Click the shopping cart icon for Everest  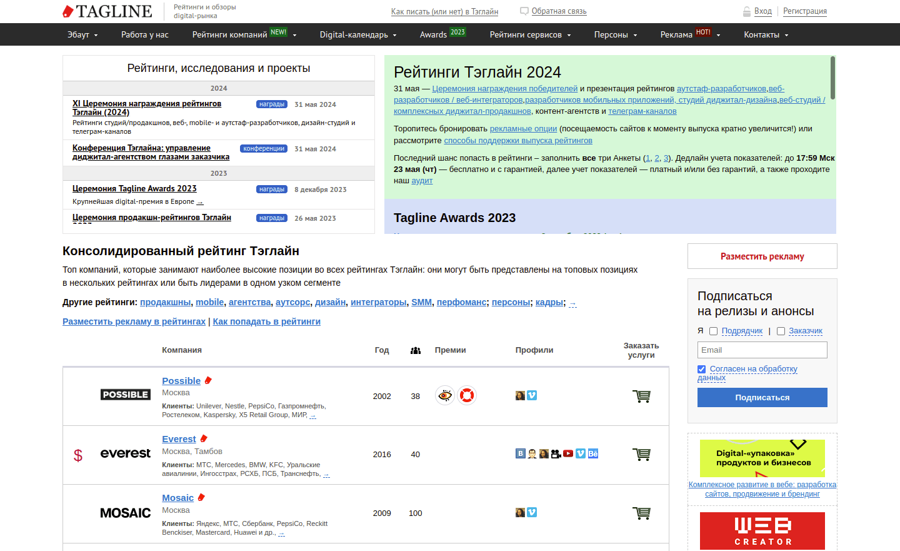[641, 454]
